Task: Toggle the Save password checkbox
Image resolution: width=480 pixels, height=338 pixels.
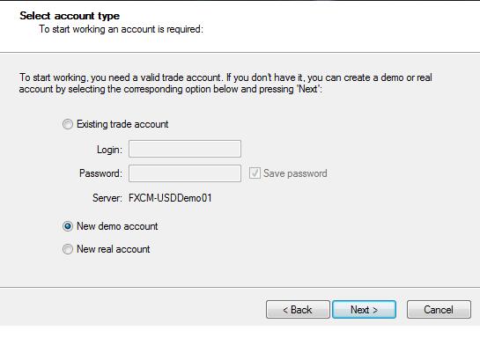Action: pyautogui.click(x=255, y=173)
